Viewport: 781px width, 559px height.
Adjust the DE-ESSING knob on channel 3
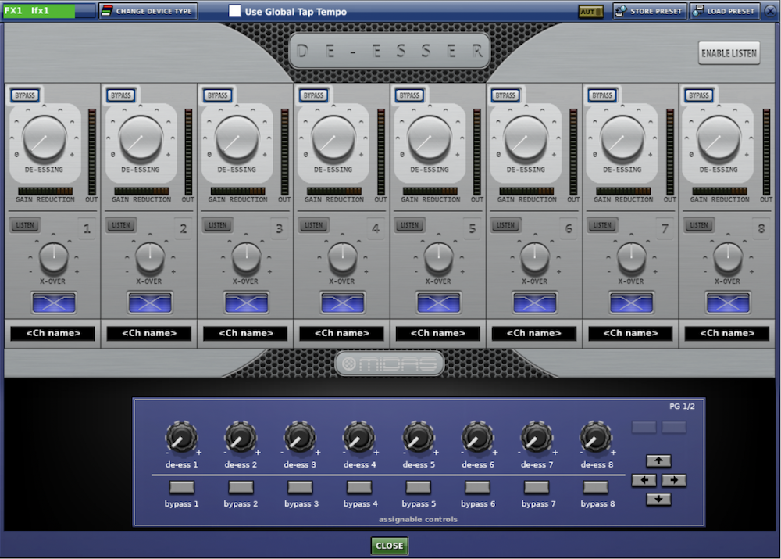coord(237,142)
